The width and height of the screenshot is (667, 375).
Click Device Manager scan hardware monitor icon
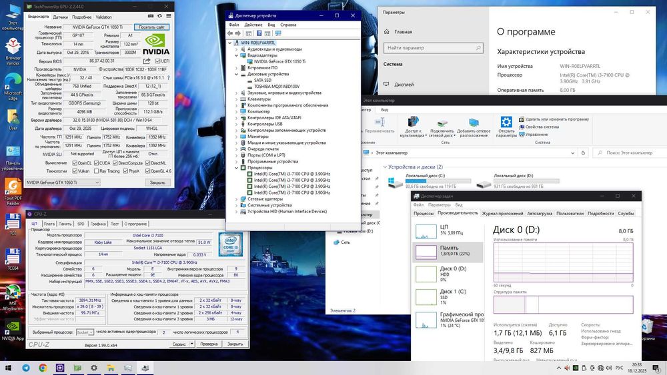(x=278, y=33)
